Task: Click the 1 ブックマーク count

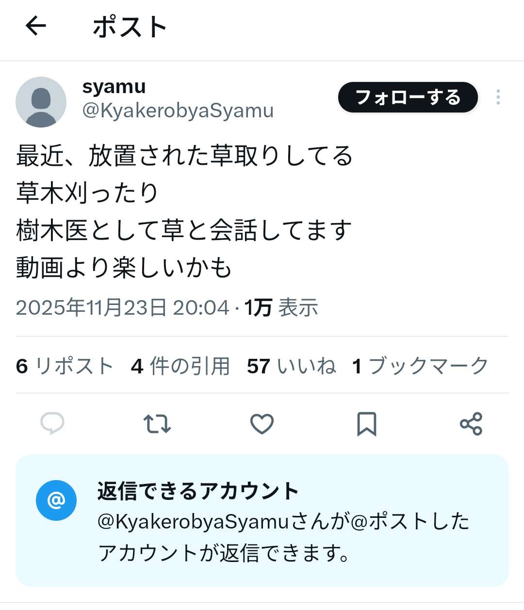Action: [x=420, y=366]
